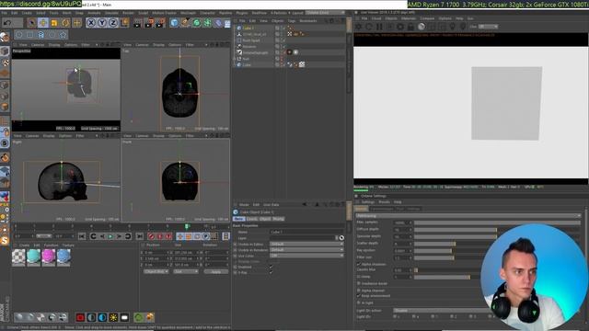Toggle the Z axis lock
Image resolution: width=589 pixels, height=331 pixels.
click(x=113, y=23)
